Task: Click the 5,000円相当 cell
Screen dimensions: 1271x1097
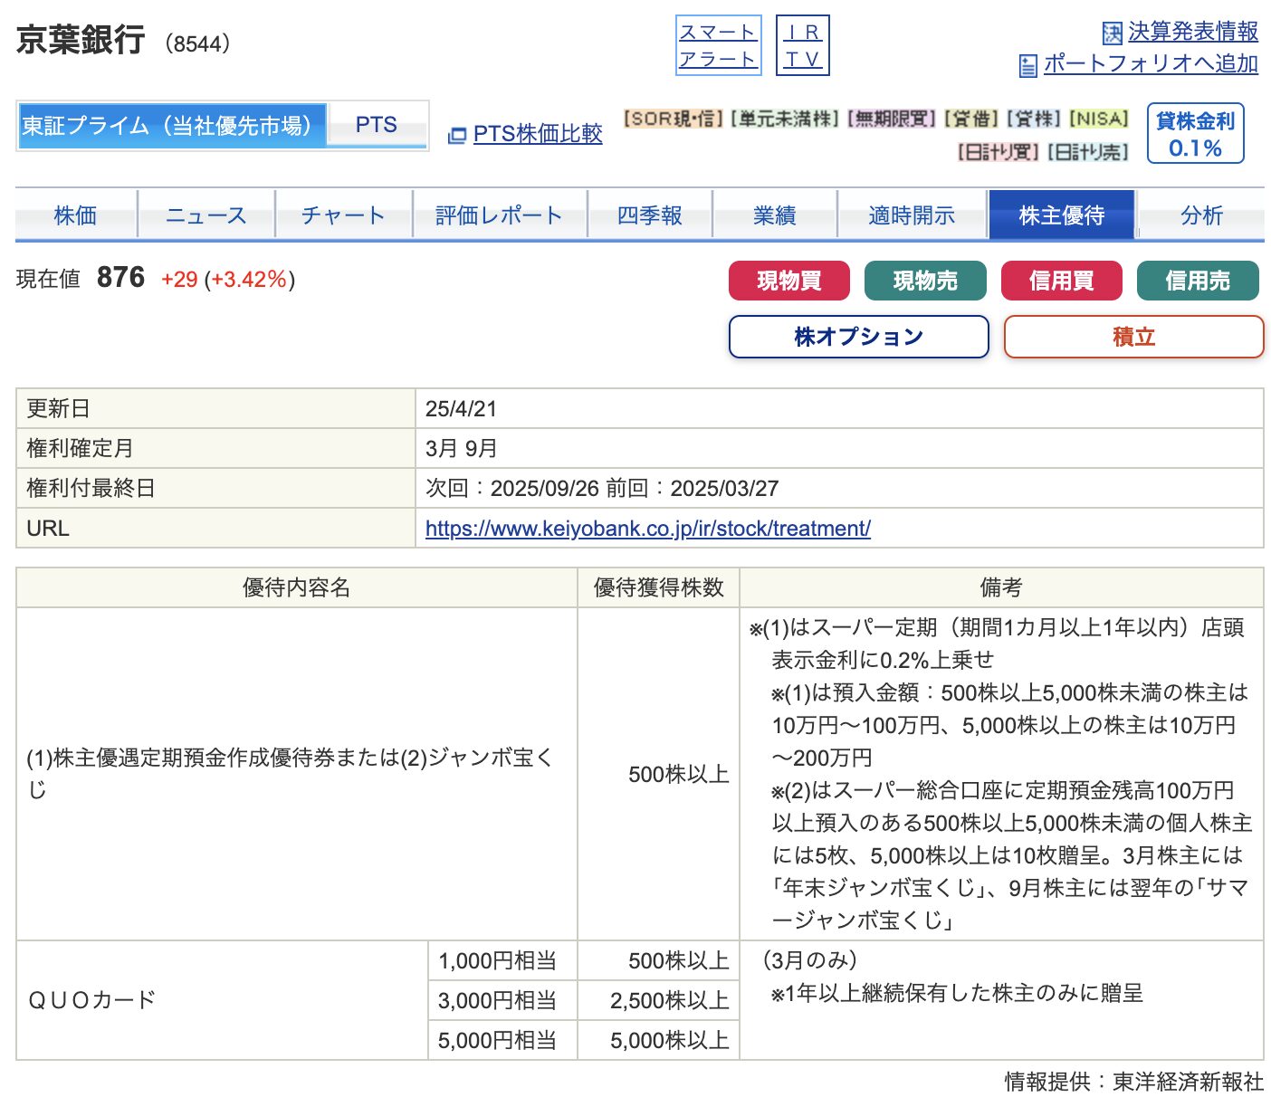Action: tap(502, 1041)
